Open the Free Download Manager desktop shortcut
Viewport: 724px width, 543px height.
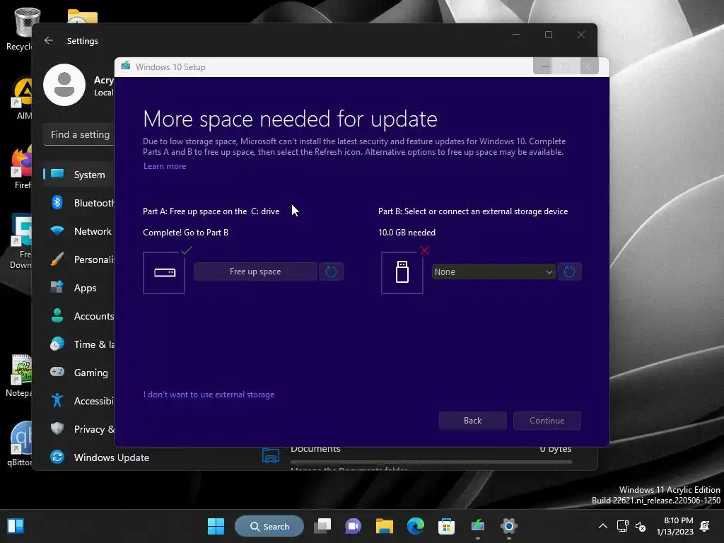[21, 241]
